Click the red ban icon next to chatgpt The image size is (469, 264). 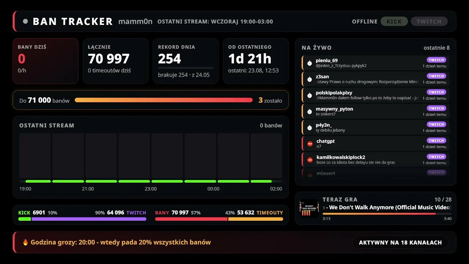point(310,144)
